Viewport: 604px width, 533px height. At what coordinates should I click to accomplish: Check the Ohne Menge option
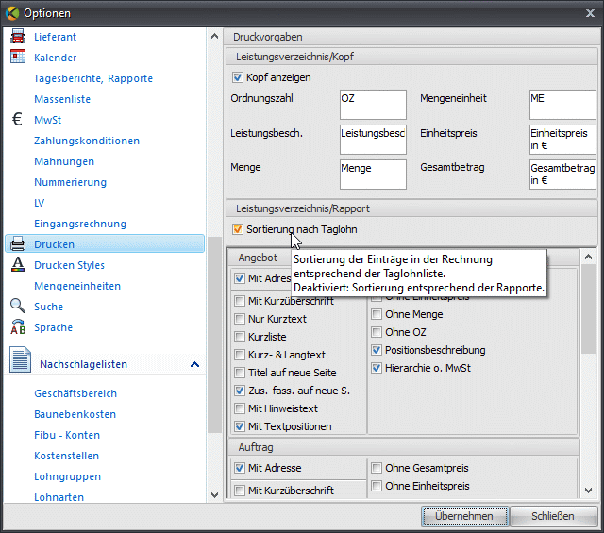tap(377, 314)
